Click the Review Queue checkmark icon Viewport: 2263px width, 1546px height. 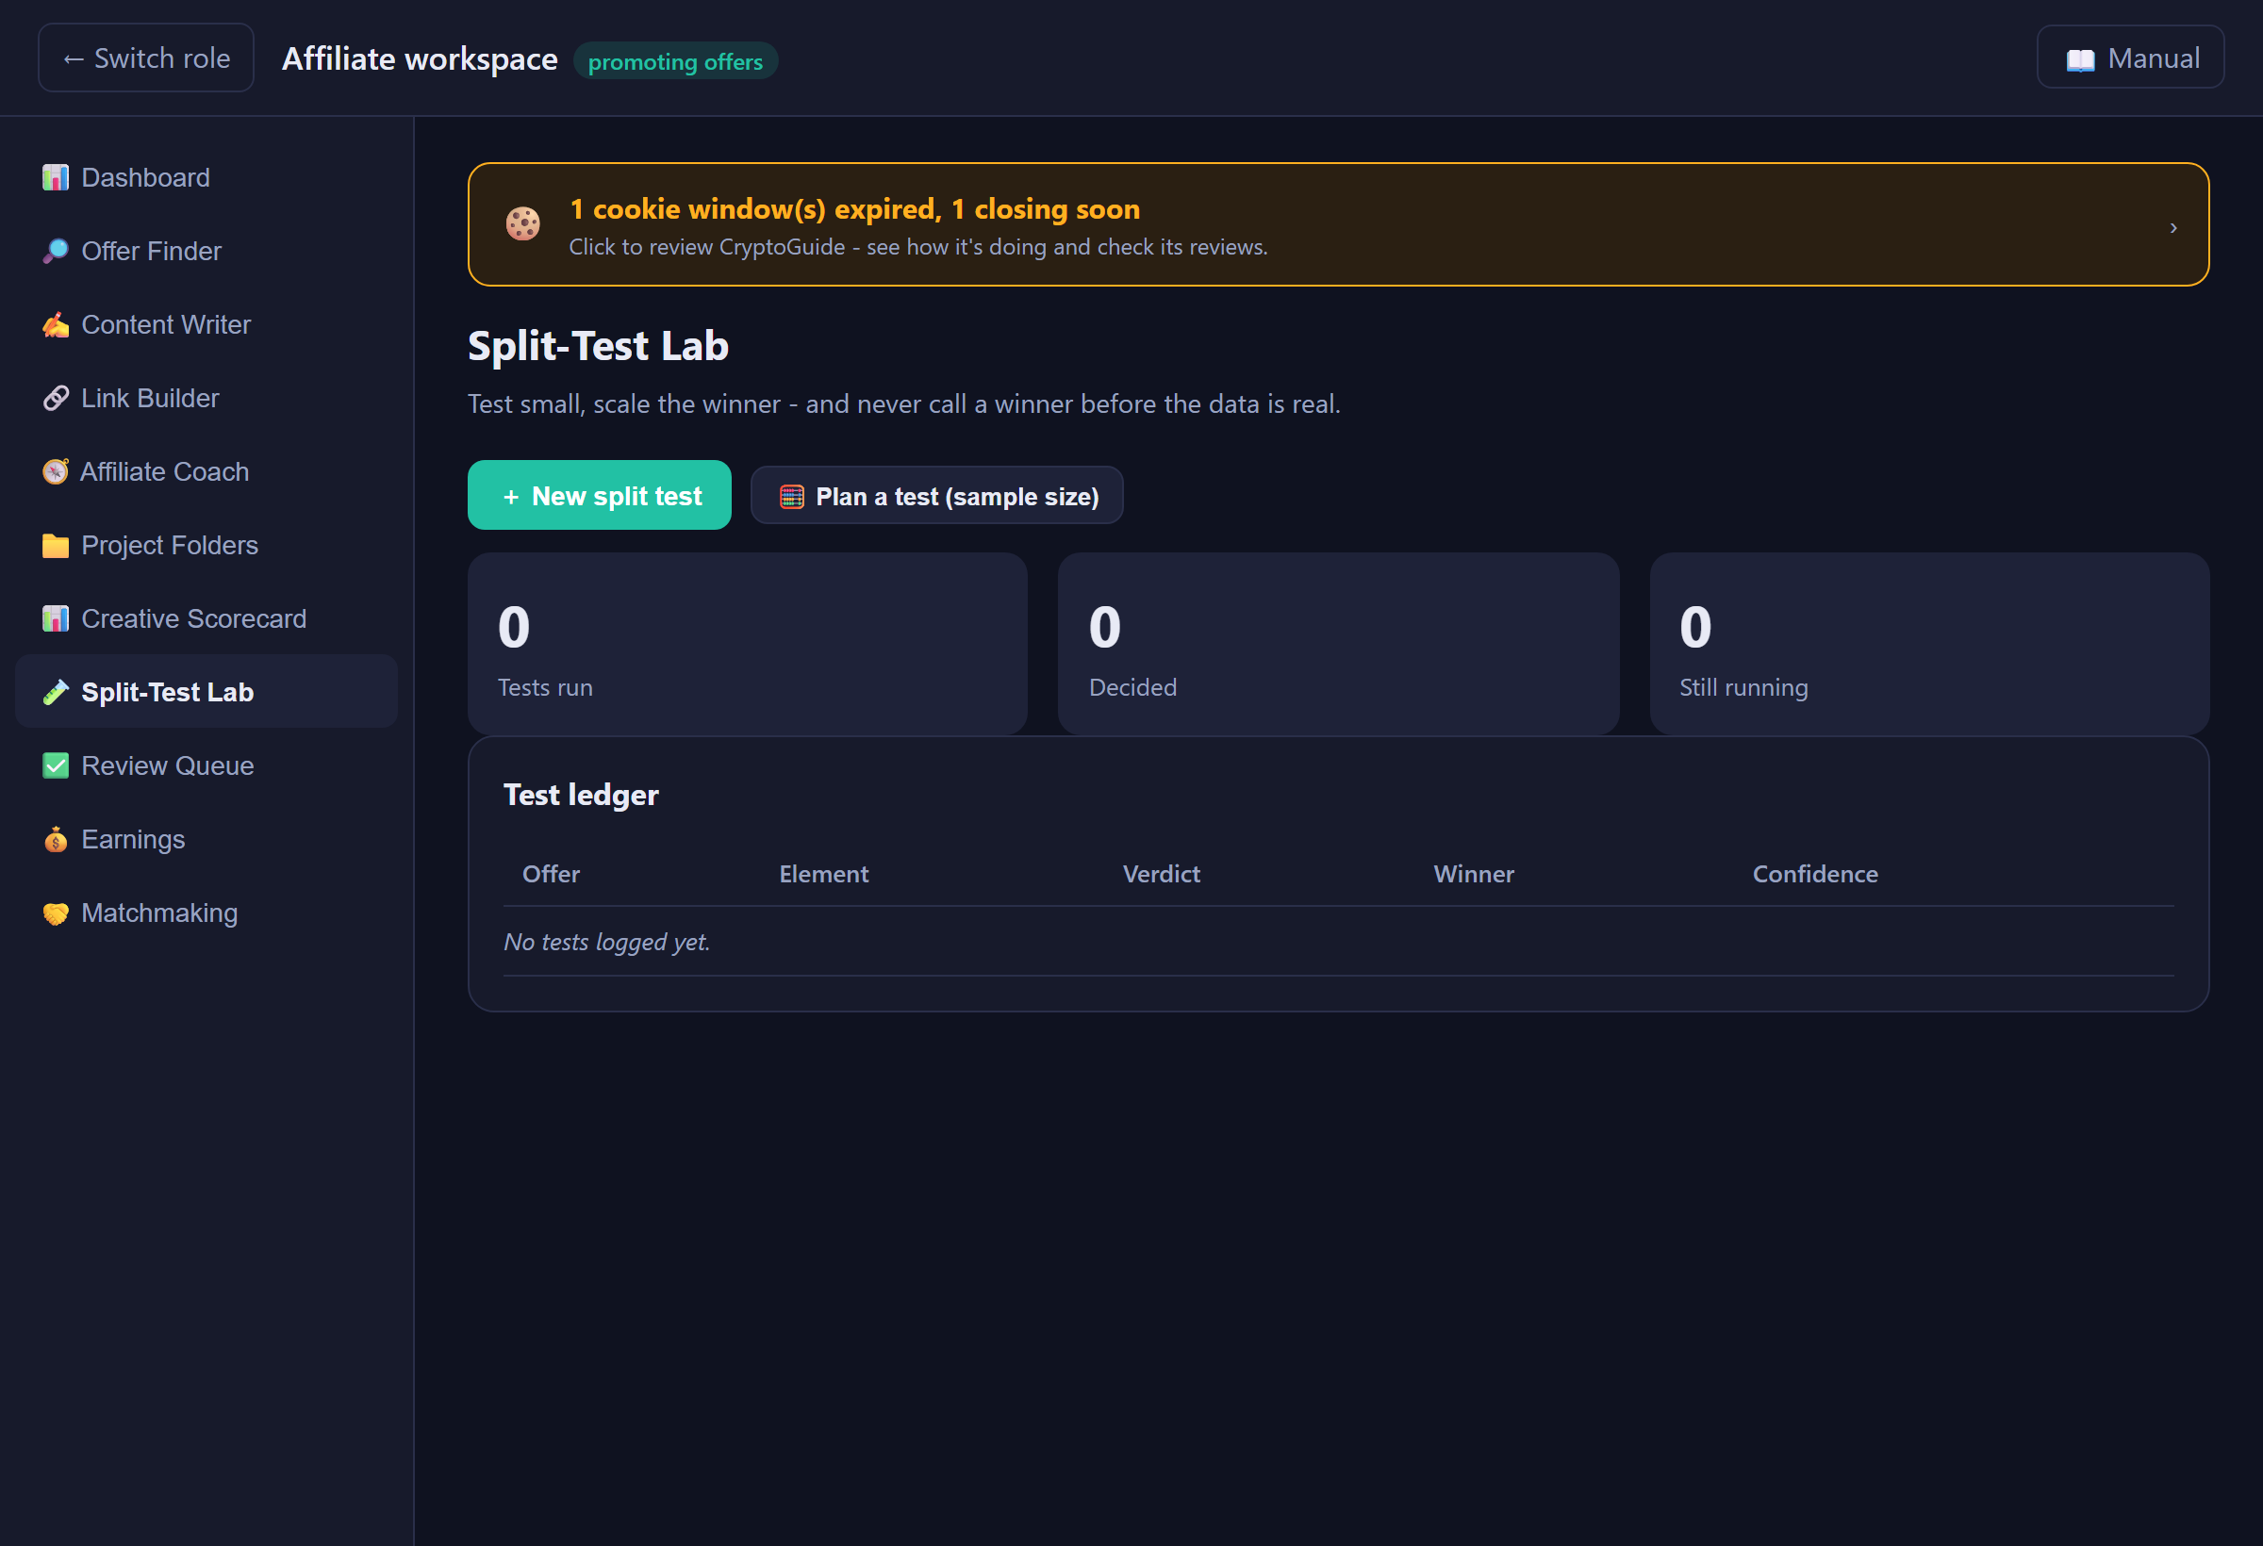(56, 765)
